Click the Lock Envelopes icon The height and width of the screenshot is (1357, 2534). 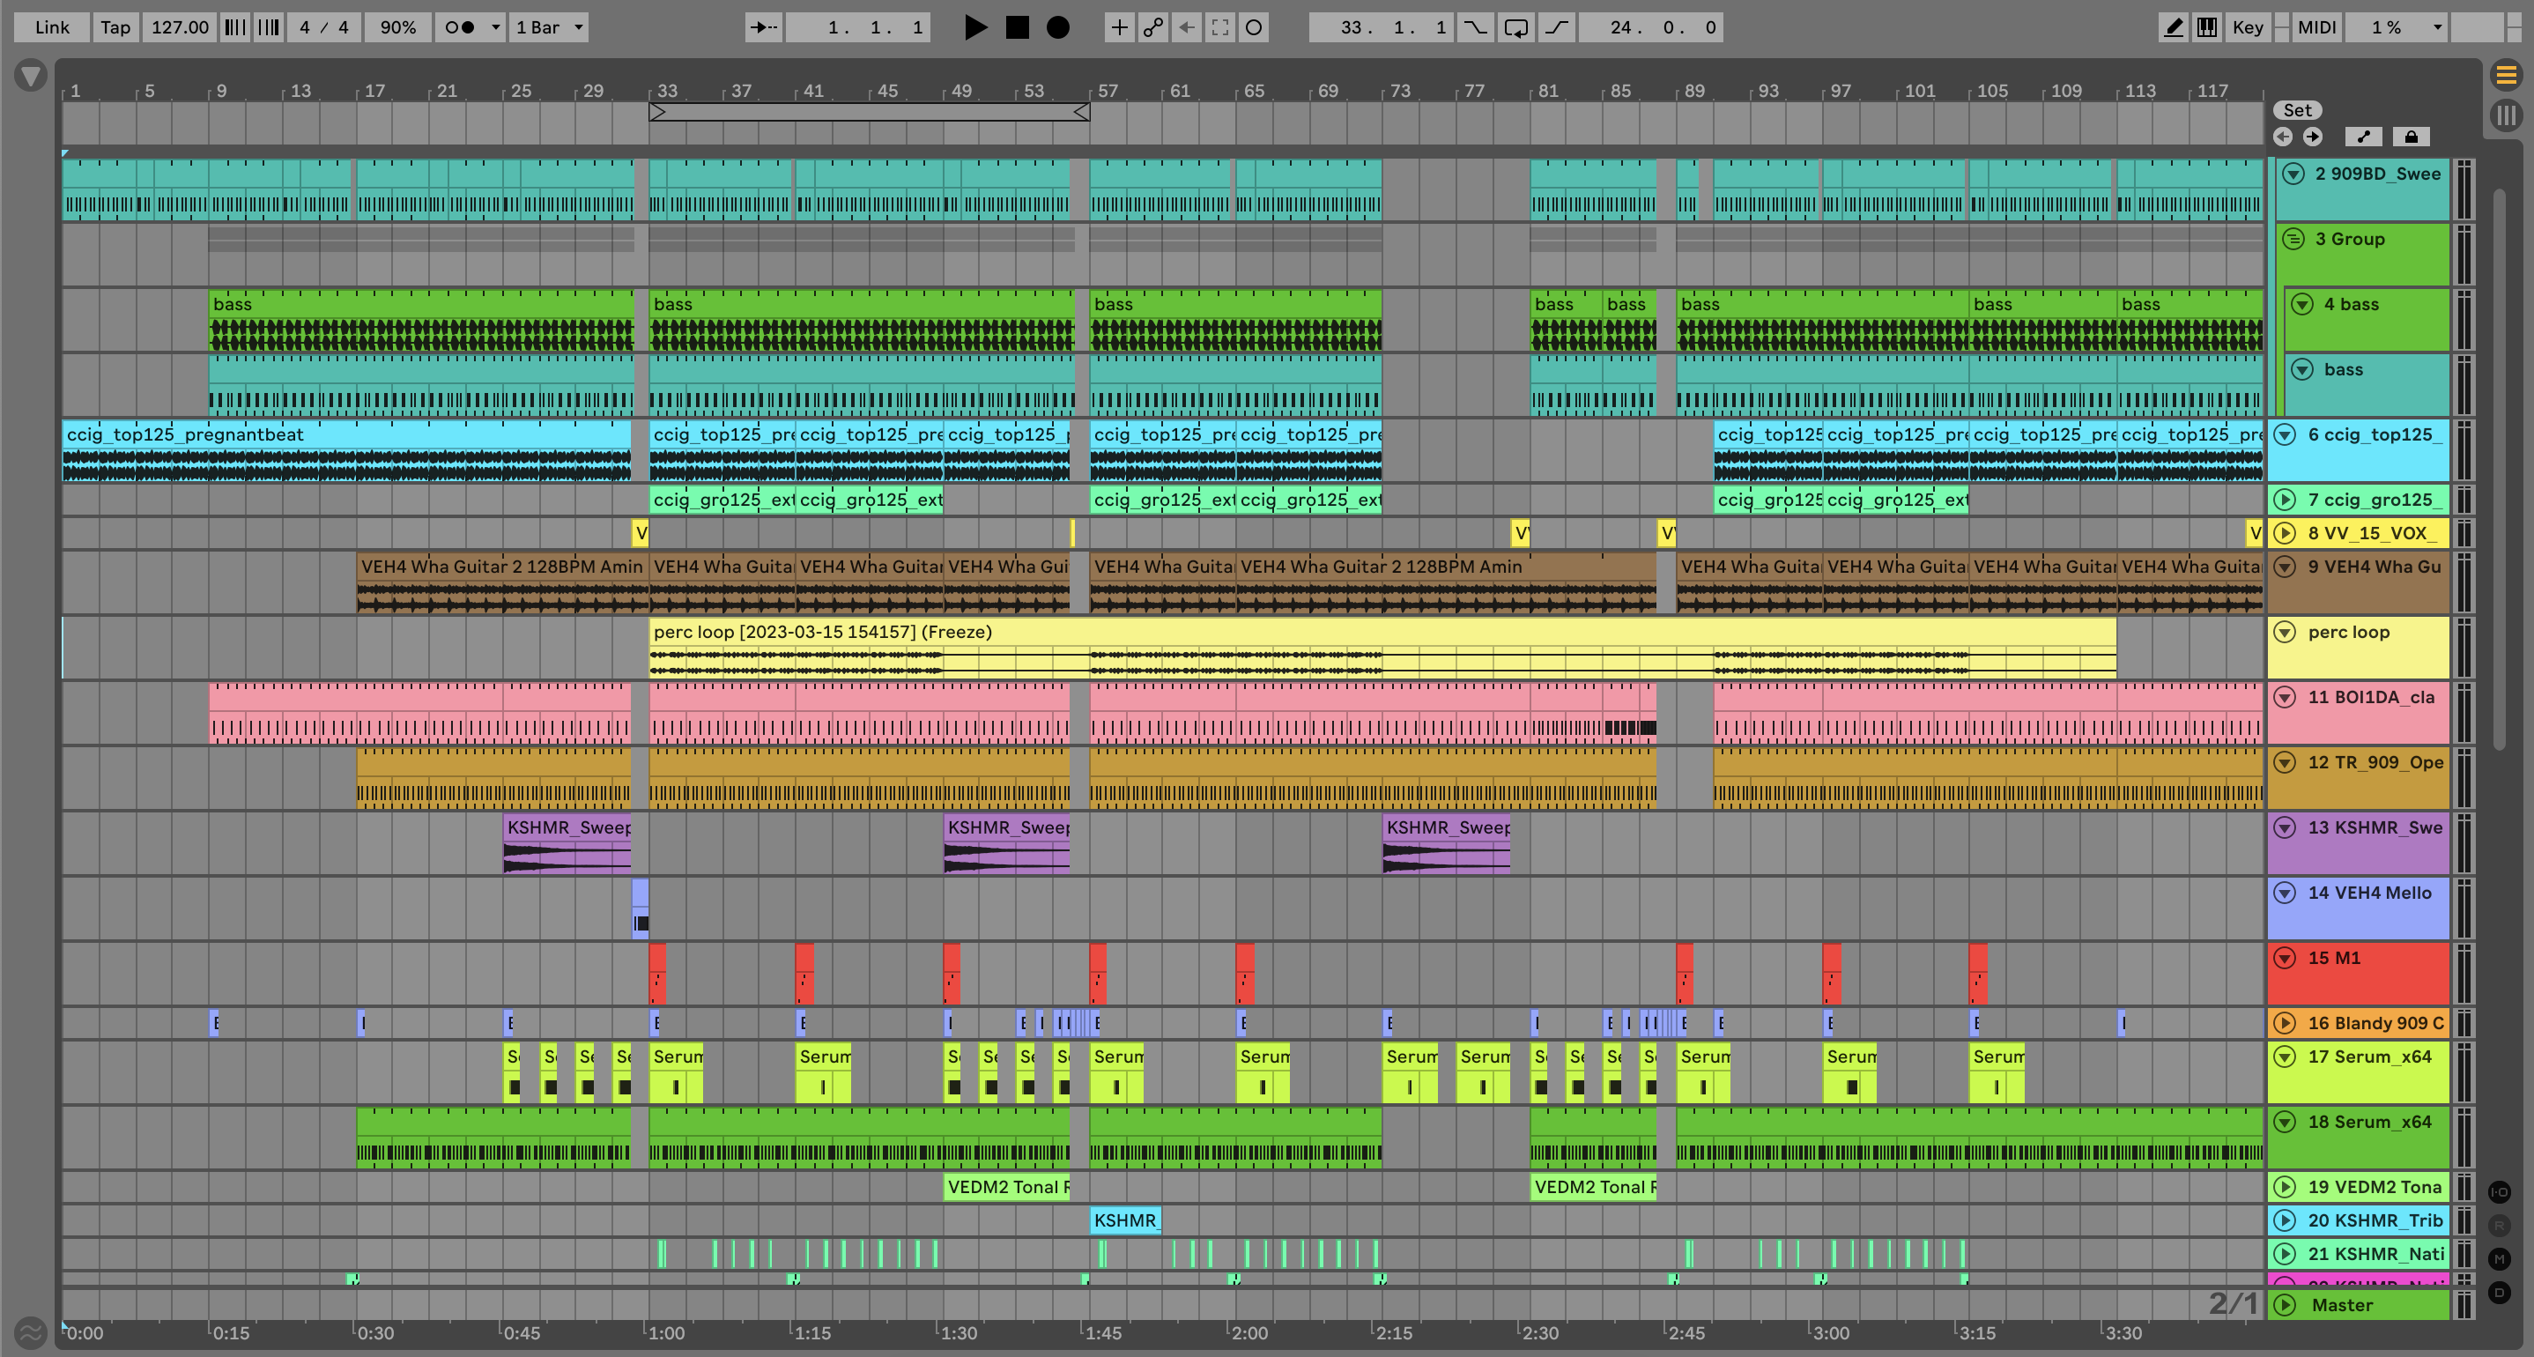[x=2411, y=137]
